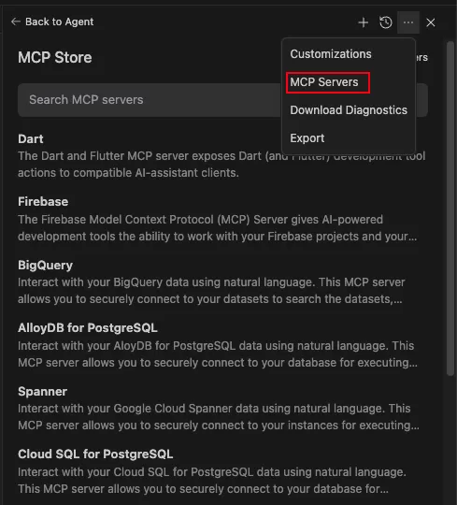Click the MCP Store heading
The image size is (457, 505).
click(x=55, y=58)
